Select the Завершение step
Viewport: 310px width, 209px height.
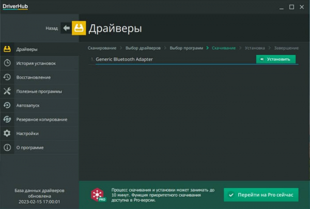coord(286,48)
